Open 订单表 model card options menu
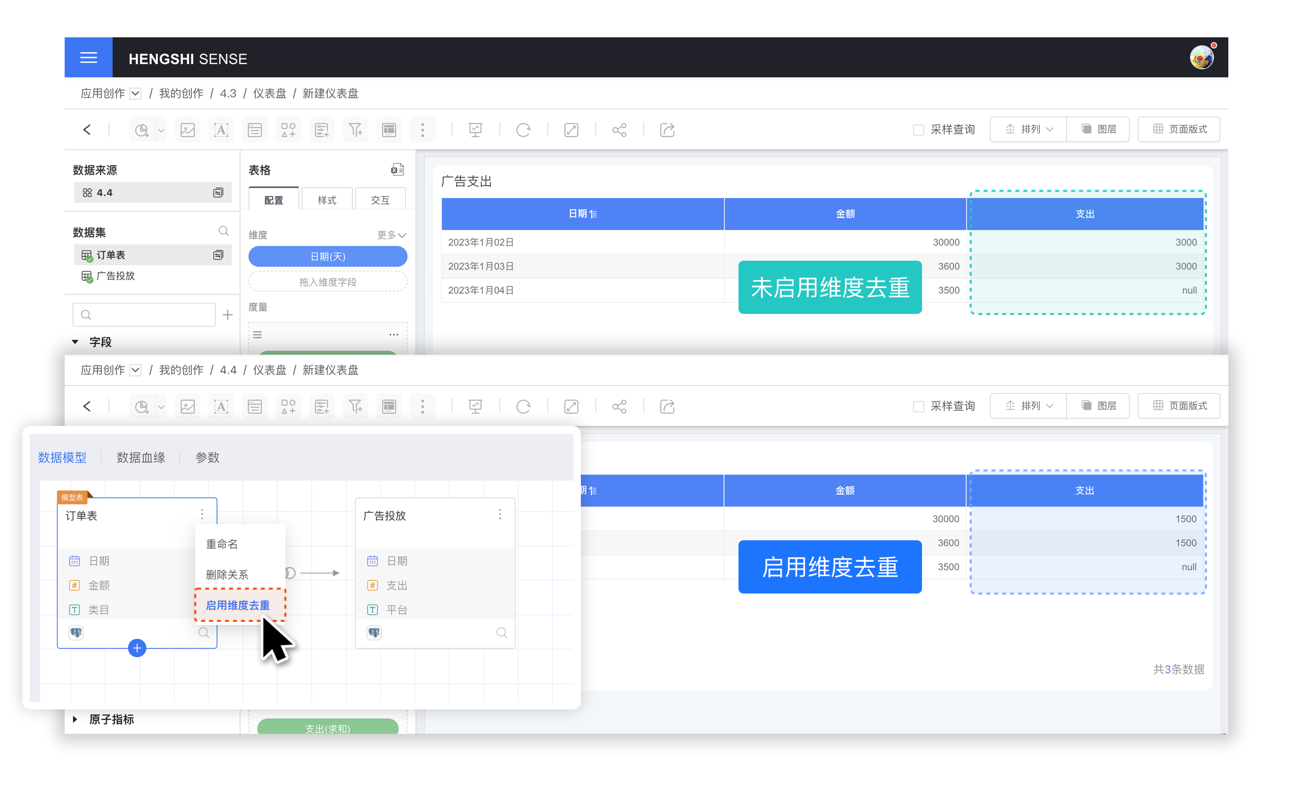 point(202,514)
